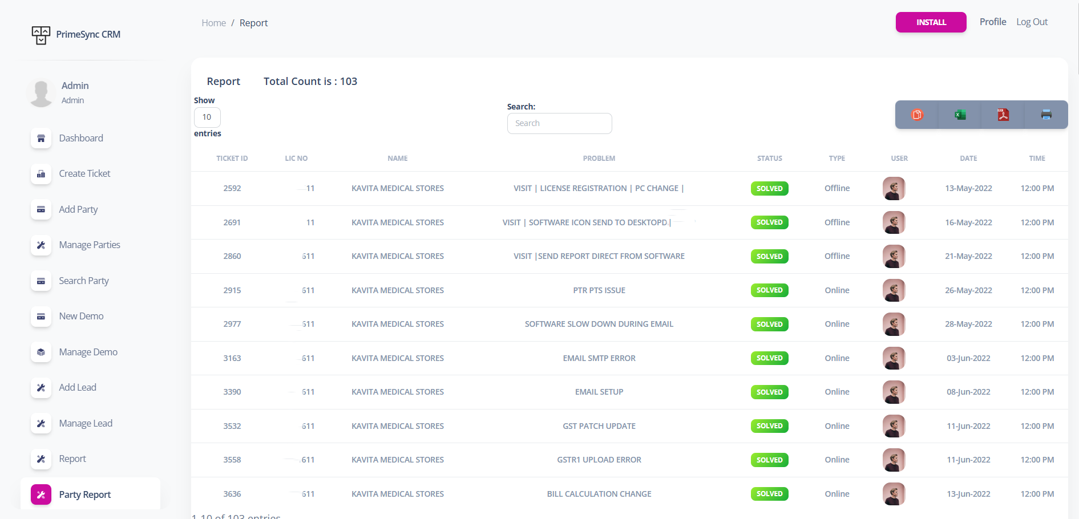This screenshot has width=1079, height=519.
Task: Click the Admin profile avatar in sidebar
Action: pos(41,93)
